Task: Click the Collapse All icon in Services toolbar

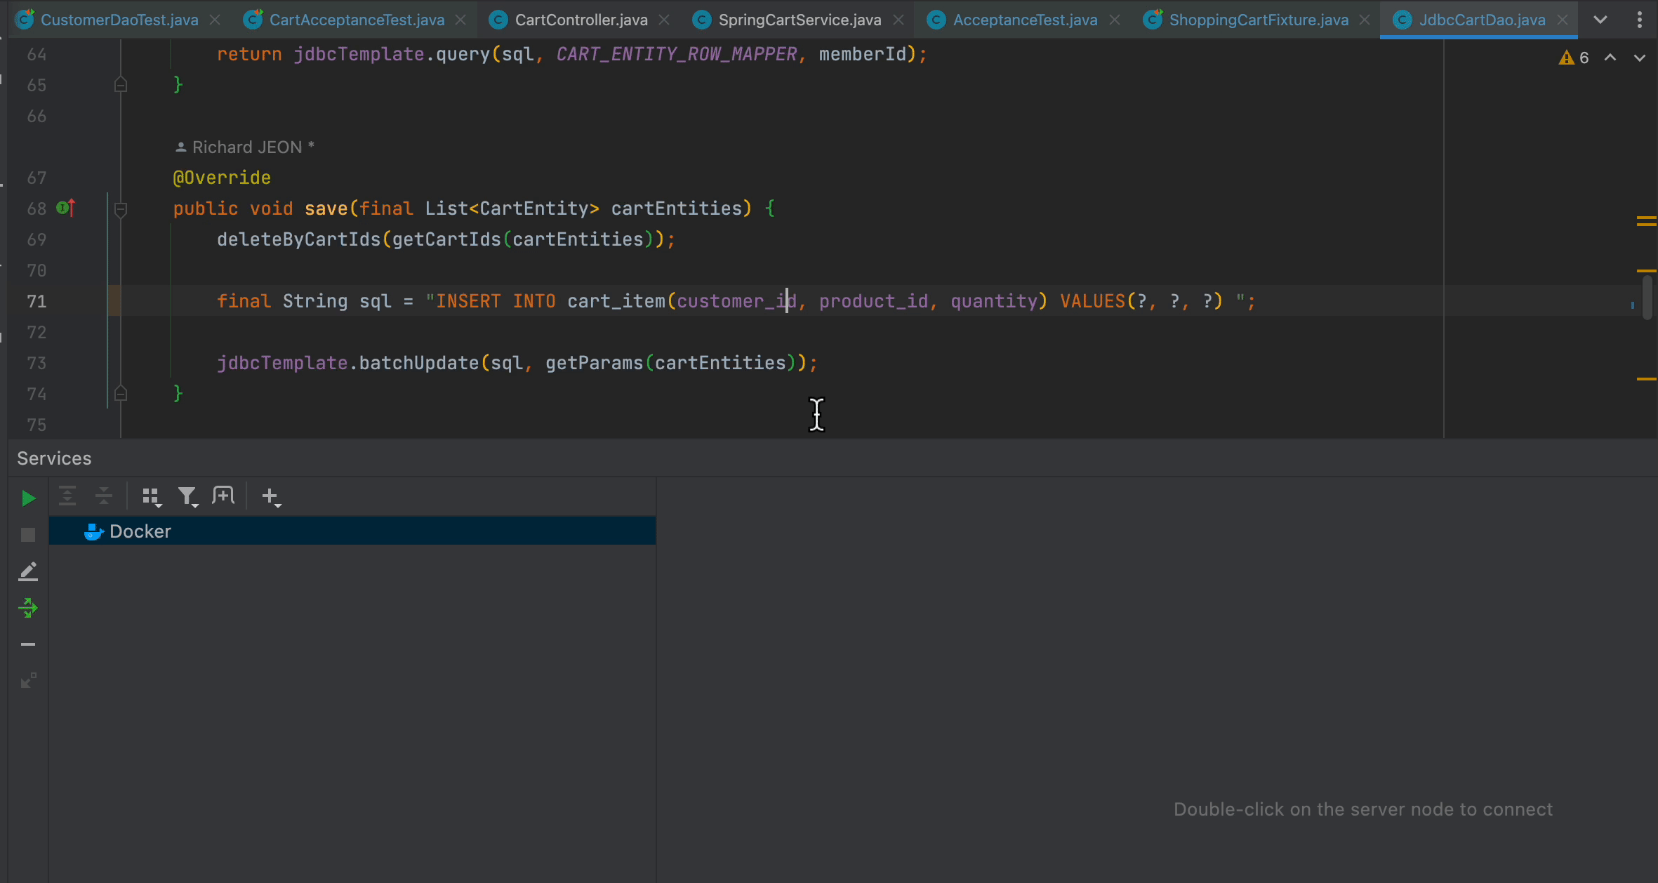Action: [x=104, y=496]
